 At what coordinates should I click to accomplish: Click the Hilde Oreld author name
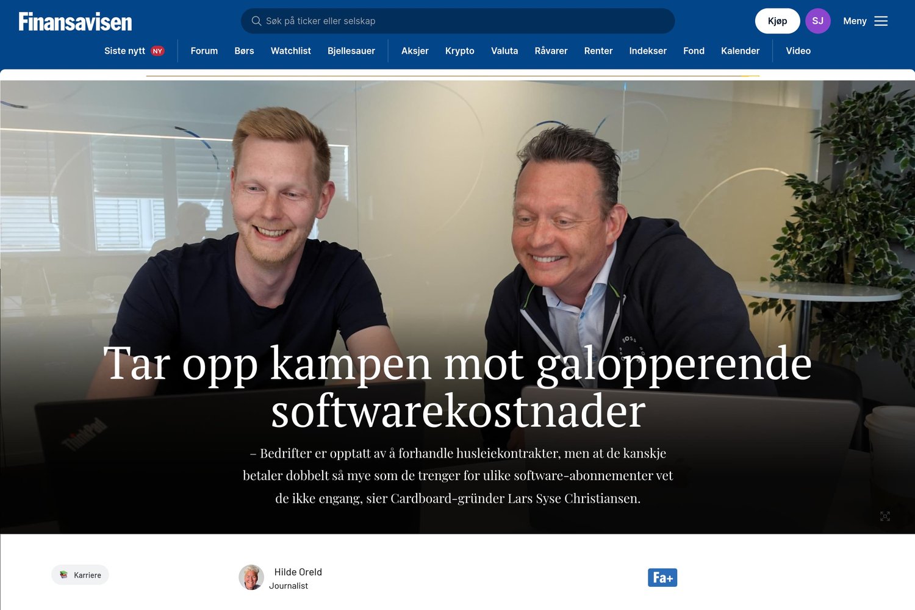click(x=298, y=572)
